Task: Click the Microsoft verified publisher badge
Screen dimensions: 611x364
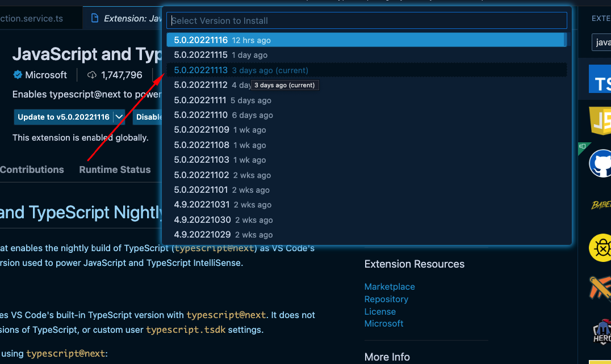Action: pyautogui.click(x=18, y=75)
